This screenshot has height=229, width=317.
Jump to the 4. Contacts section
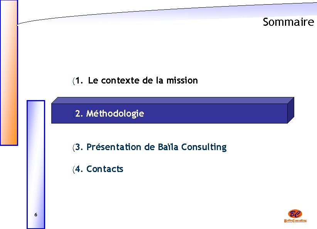(99, 169)
